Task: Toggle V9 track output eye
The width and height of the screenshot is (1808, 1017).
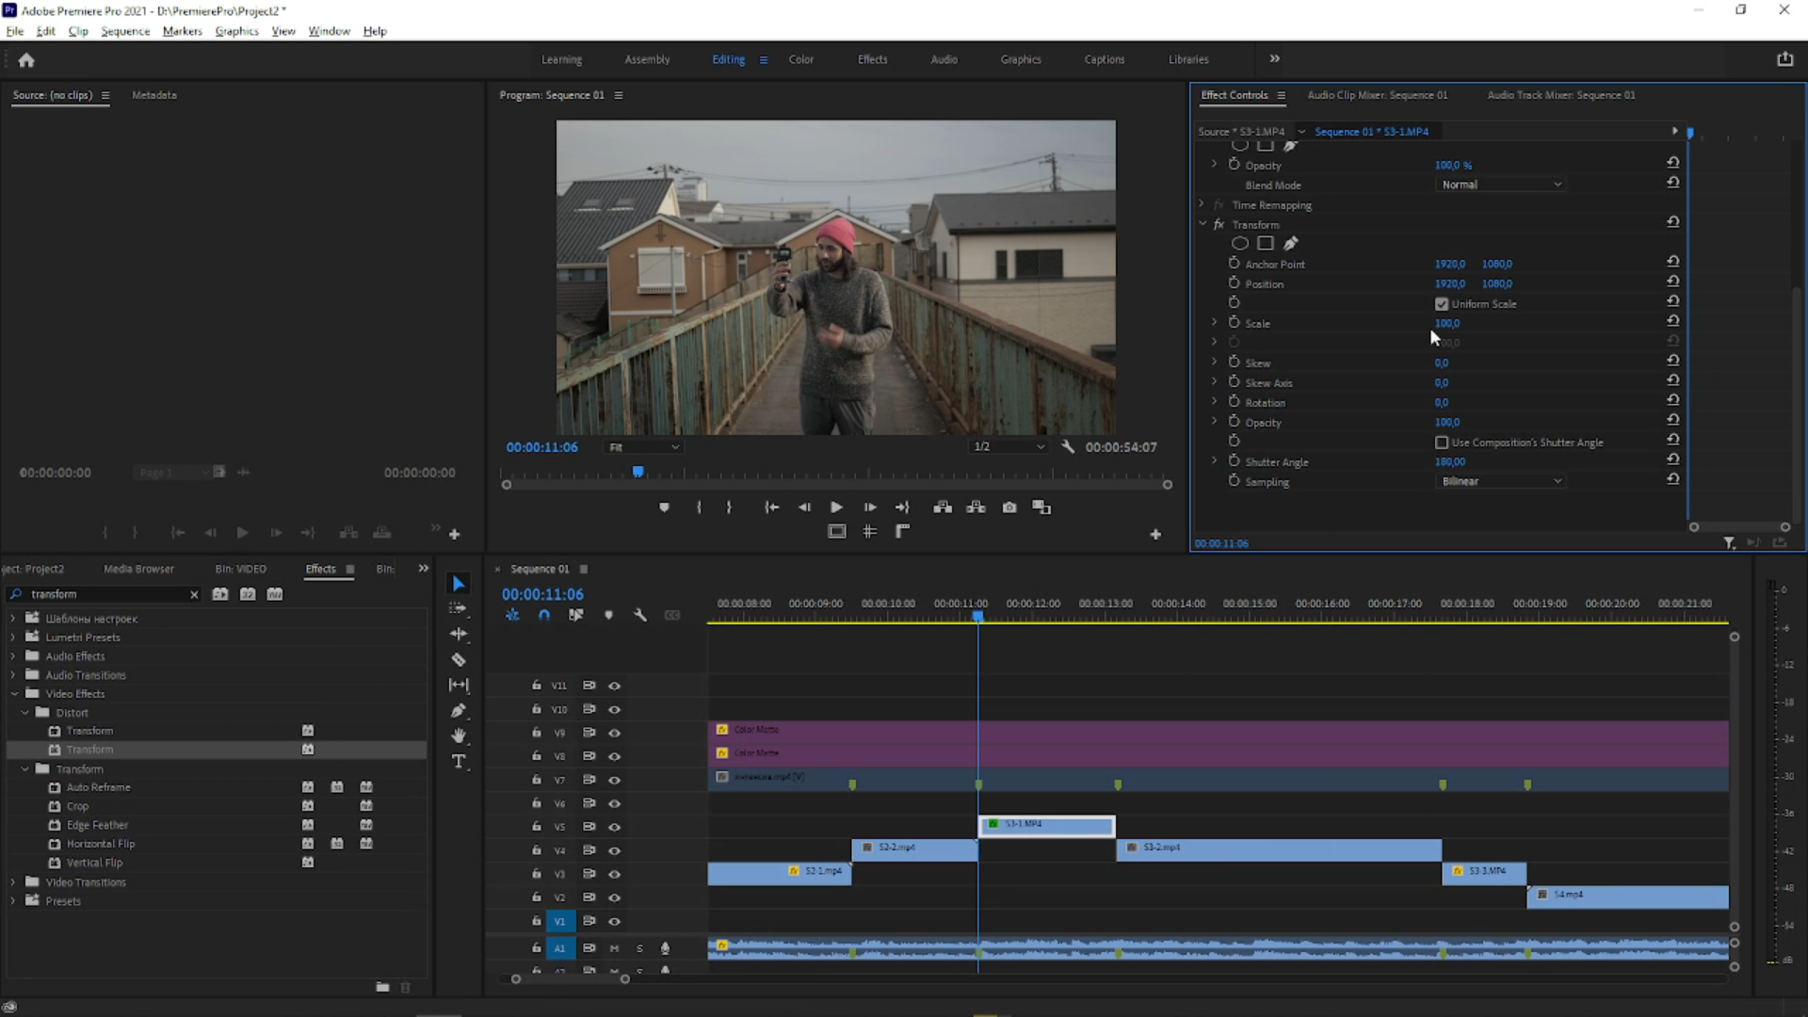Action: (x=614, y=734)
